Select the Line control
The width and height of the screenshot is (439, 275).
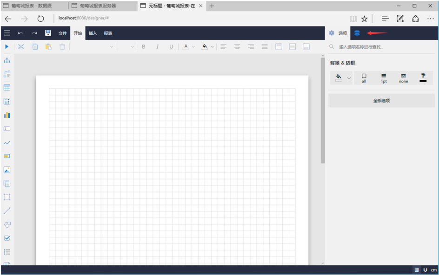(7, 211)
